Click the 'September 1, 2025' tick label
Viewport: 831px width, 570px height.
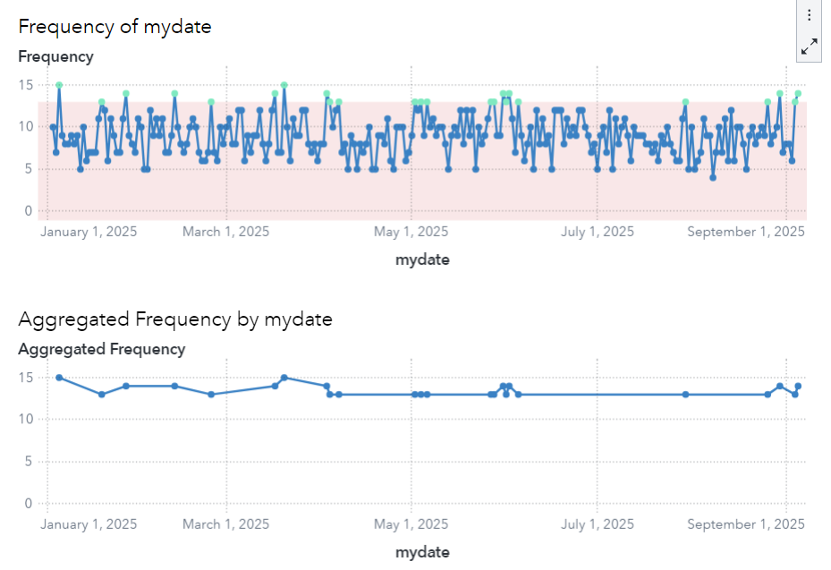pos(745,231)
